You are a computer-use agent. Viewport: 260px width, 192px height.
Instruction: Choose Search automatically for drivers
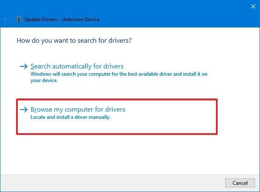tap(77, 66)
